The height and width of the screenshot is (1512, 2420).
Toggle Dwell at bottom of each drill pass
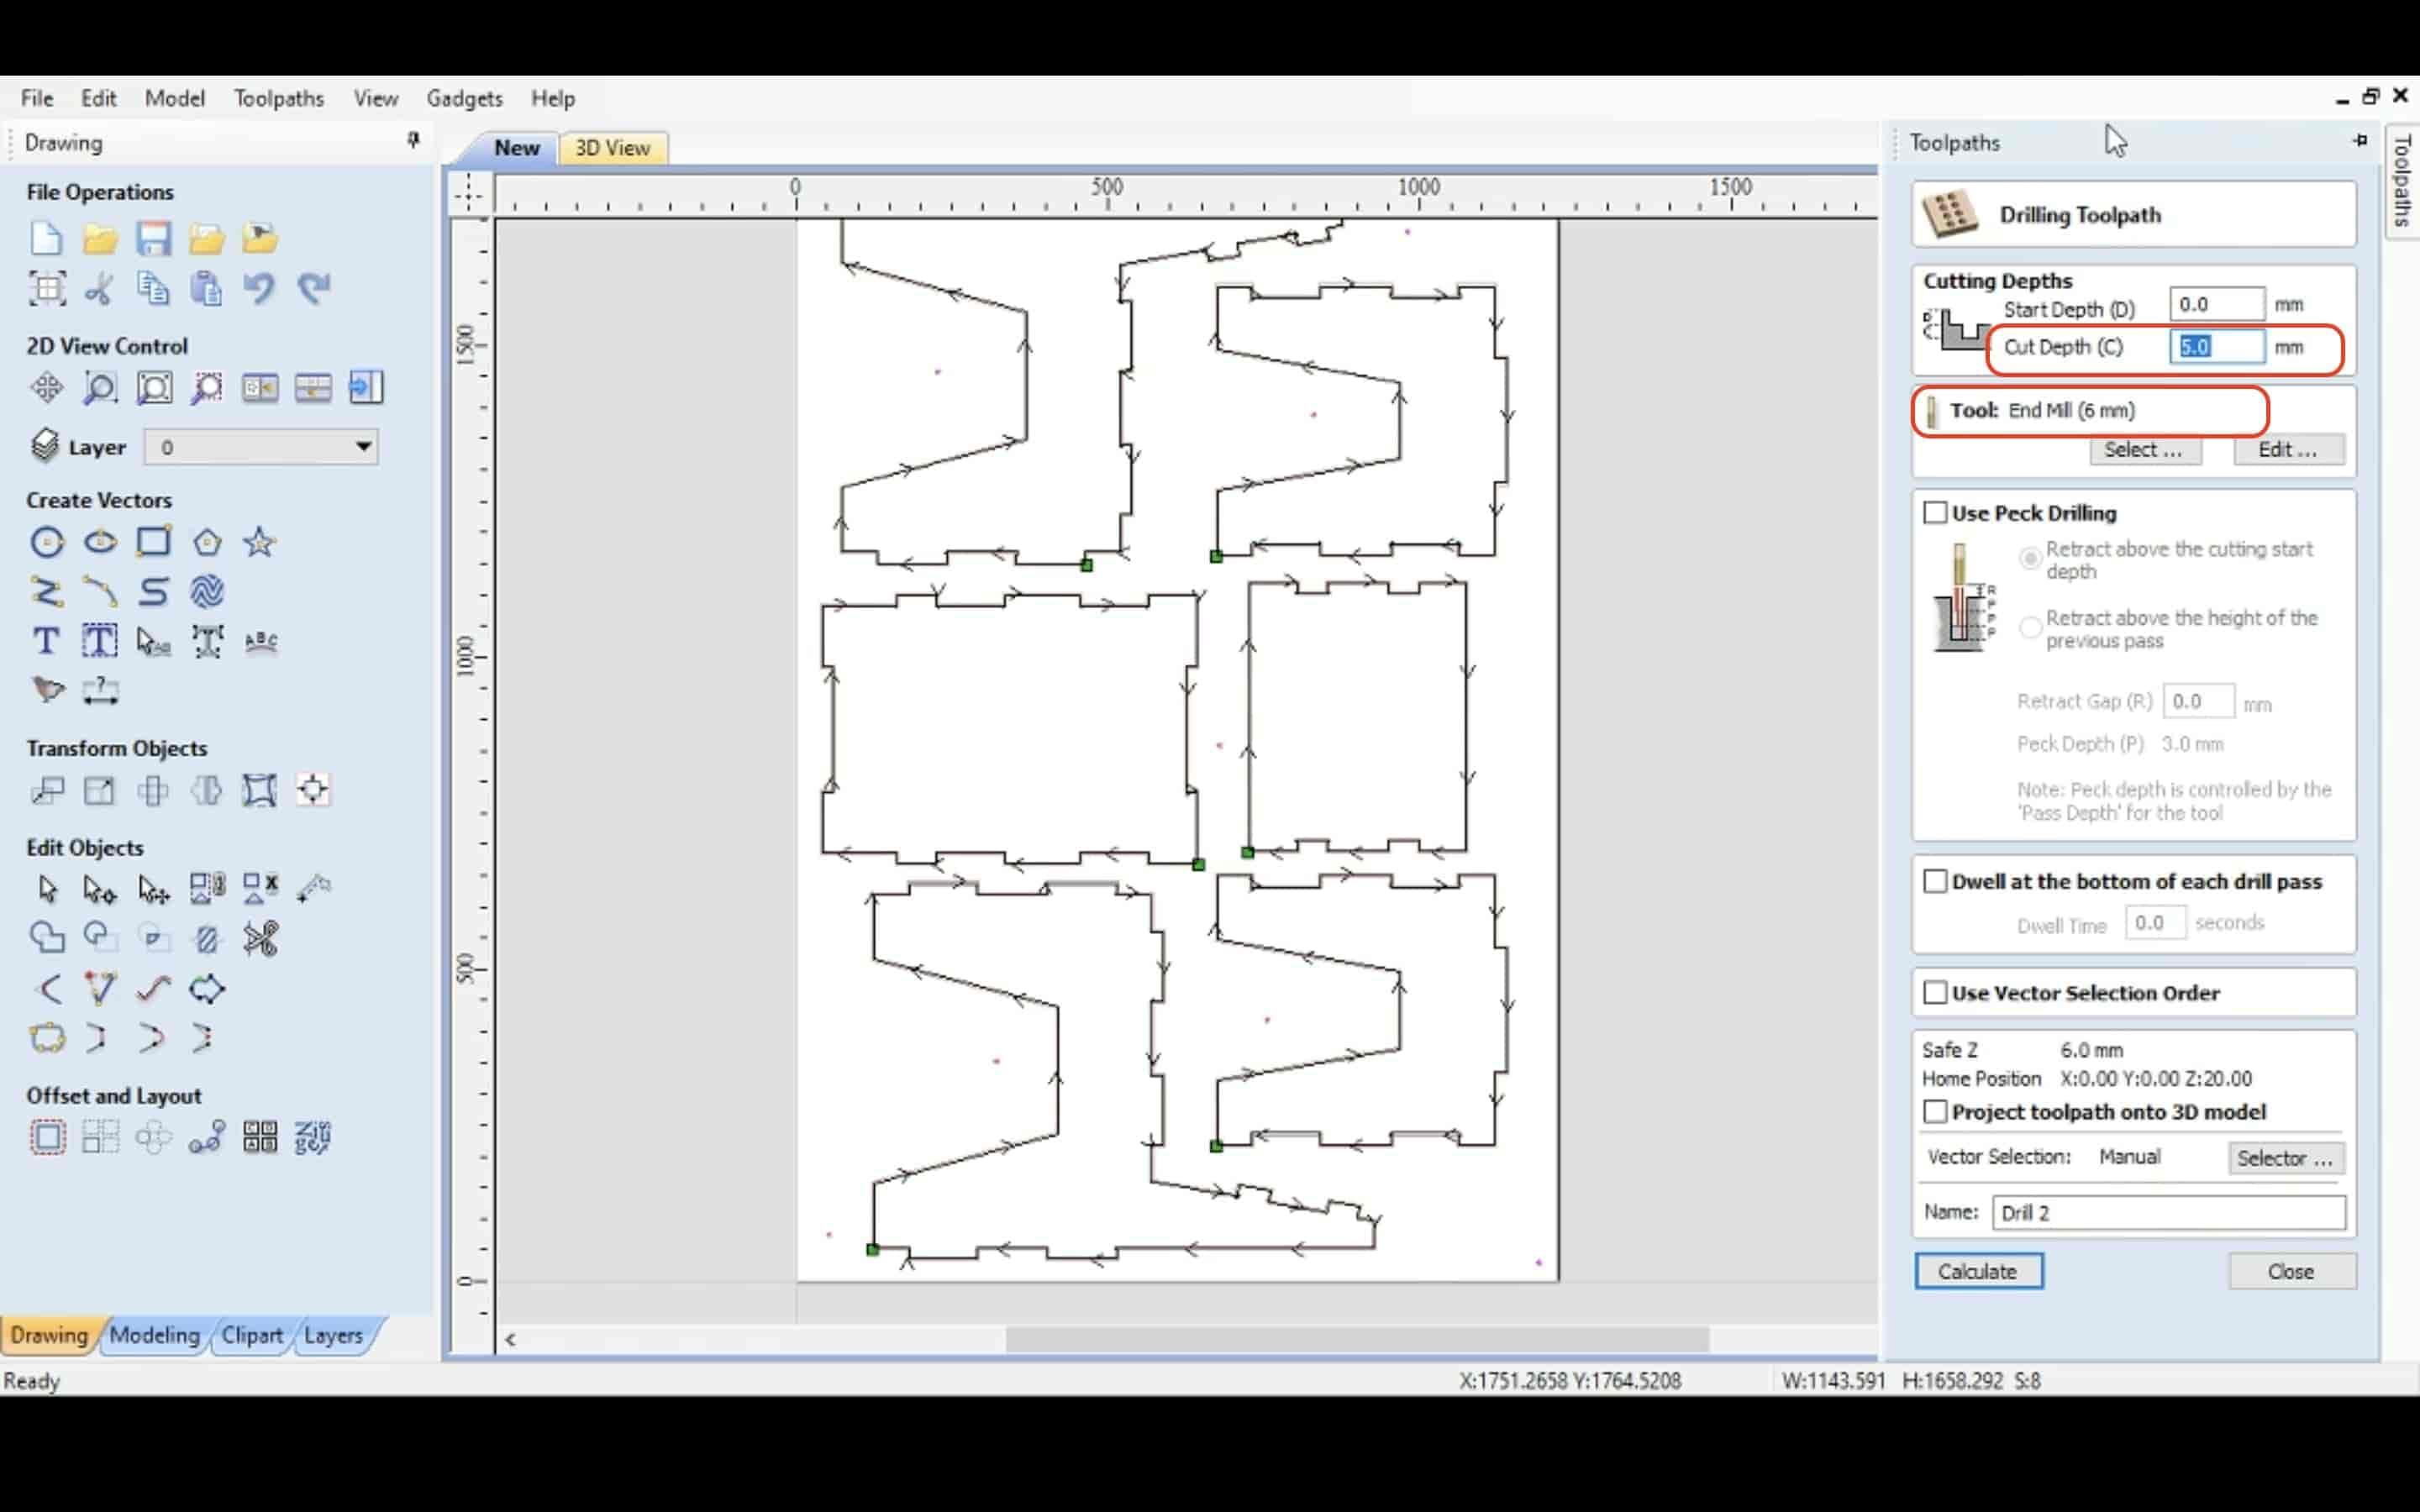(1934, 879)
